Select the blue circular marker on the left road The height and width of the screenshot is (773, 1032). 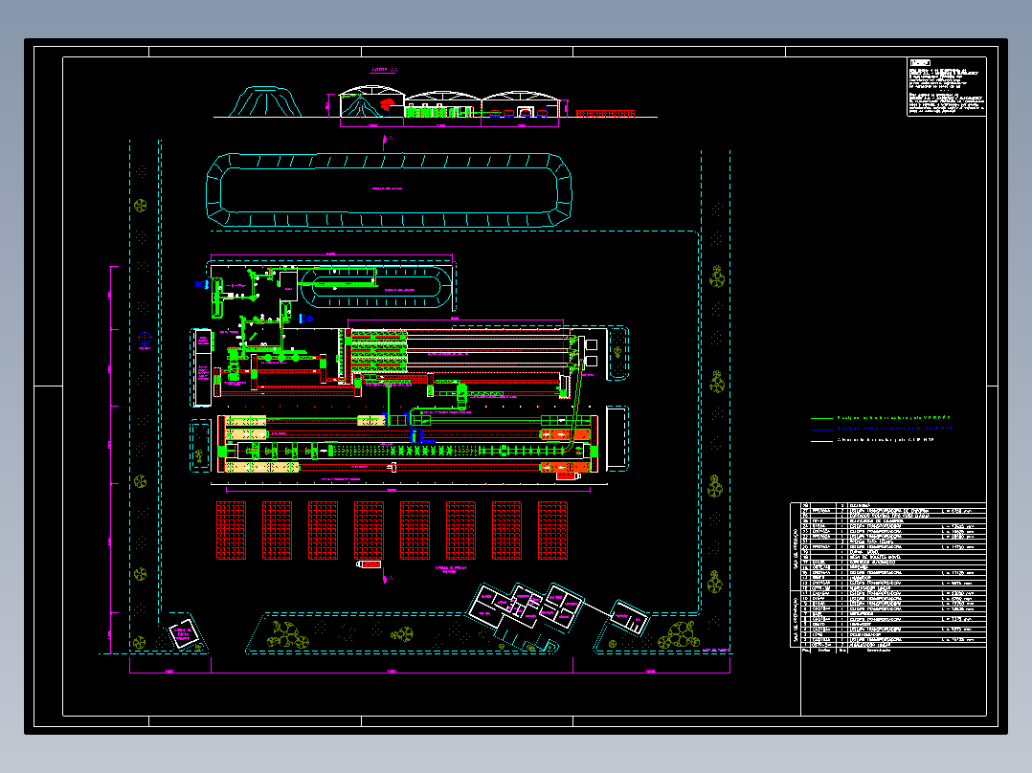pyautogui.click(x=145, y=339)
